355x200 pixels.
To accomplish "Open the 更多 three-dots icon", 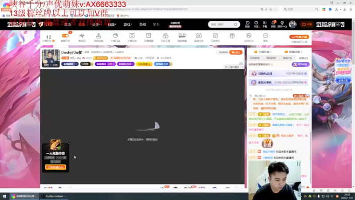I will (265, 36).
